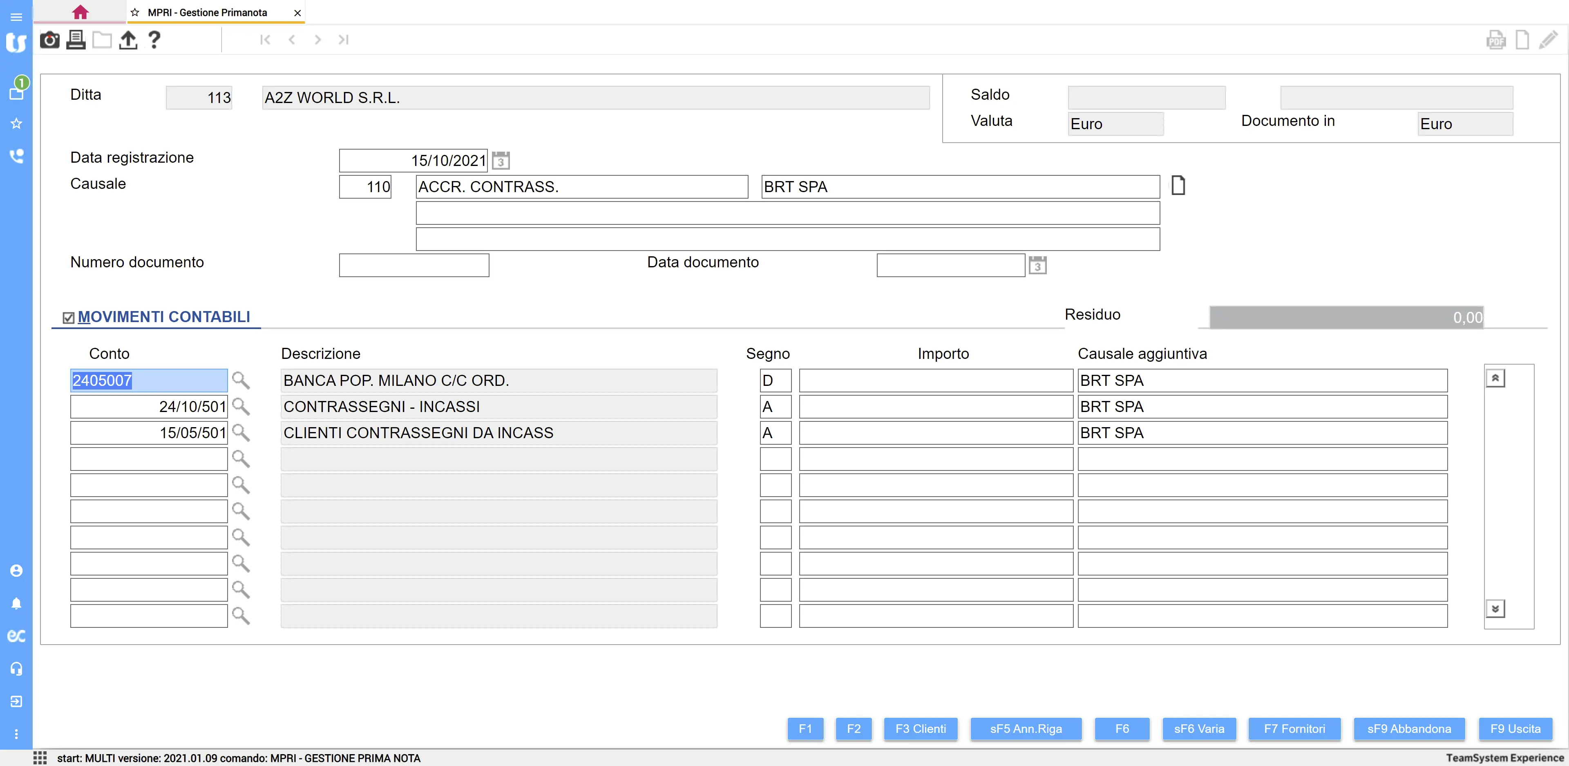The height and width of the screenshot is (766, 1569).
Task: Click the upload arrow icon
Action: (128, 40)
